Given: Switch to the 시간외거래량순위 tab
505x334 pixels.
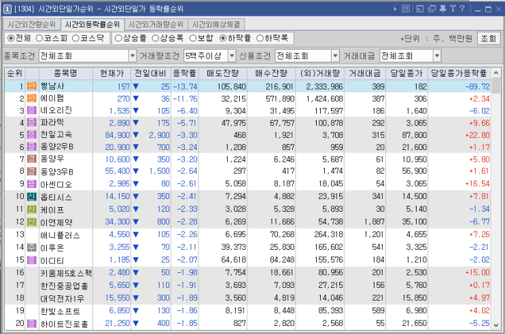Looking at the screenshot, I should tap(156, 24).
